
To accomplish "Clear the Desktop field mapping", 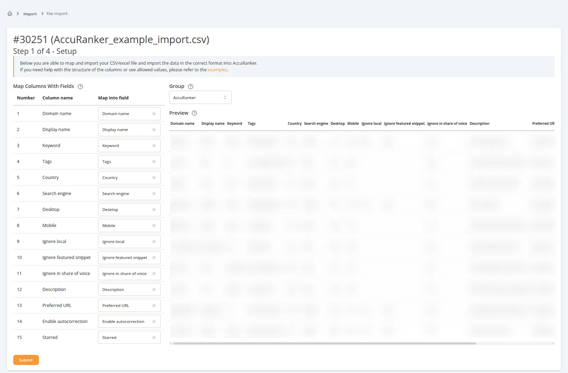I will 154,210.
